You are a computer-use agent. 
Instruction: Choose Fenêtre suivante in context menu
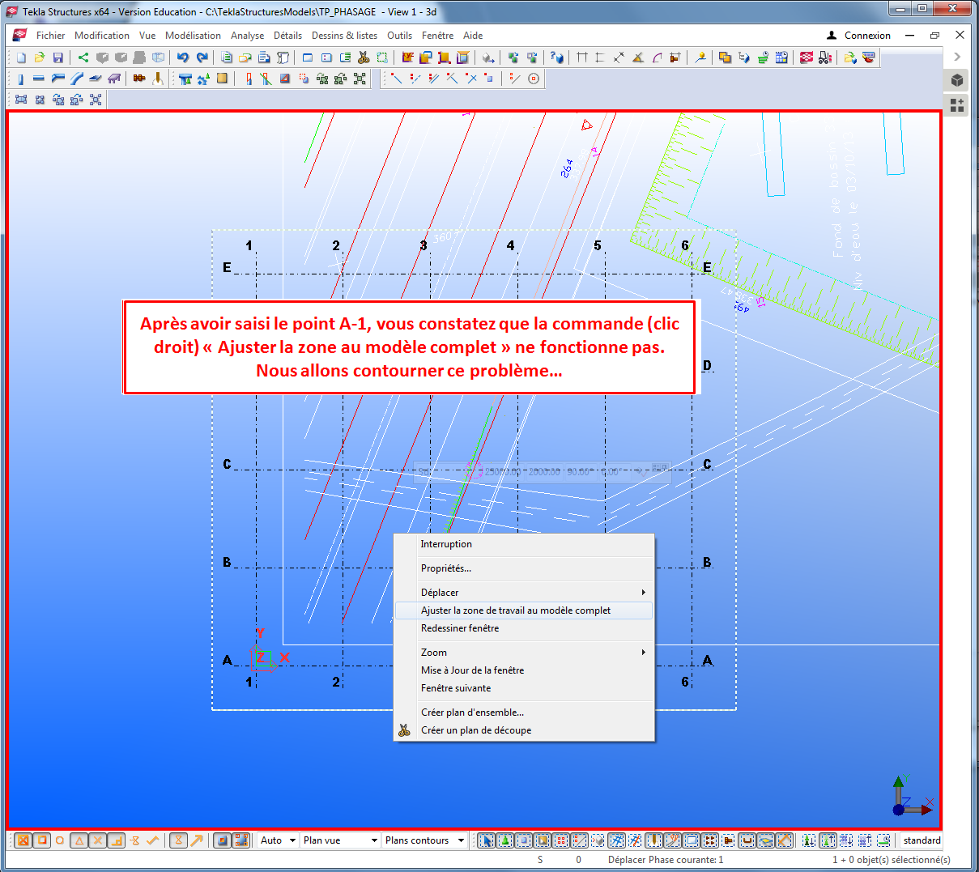click(524, 688)
